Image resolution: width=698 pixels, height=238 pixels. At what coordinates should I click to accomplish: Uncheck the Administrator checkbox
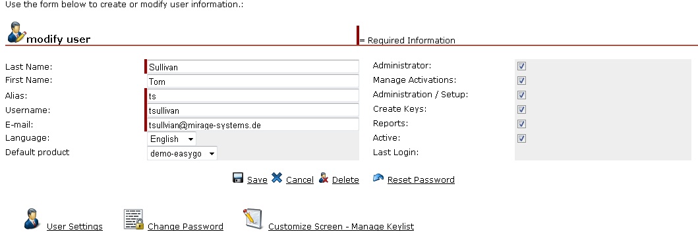(x=522, y=66)
